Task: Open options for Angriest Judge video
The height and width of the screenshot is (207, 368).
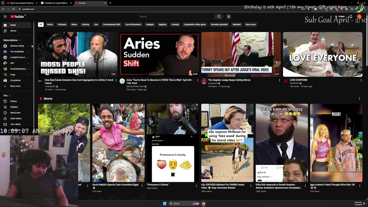Action: point(279,80)
